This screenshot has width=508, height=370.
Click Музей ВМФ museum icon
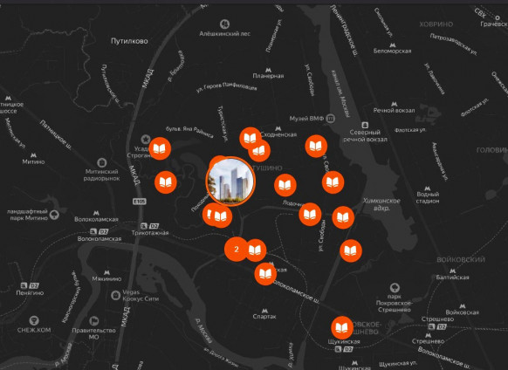click(x=330, y=119)
